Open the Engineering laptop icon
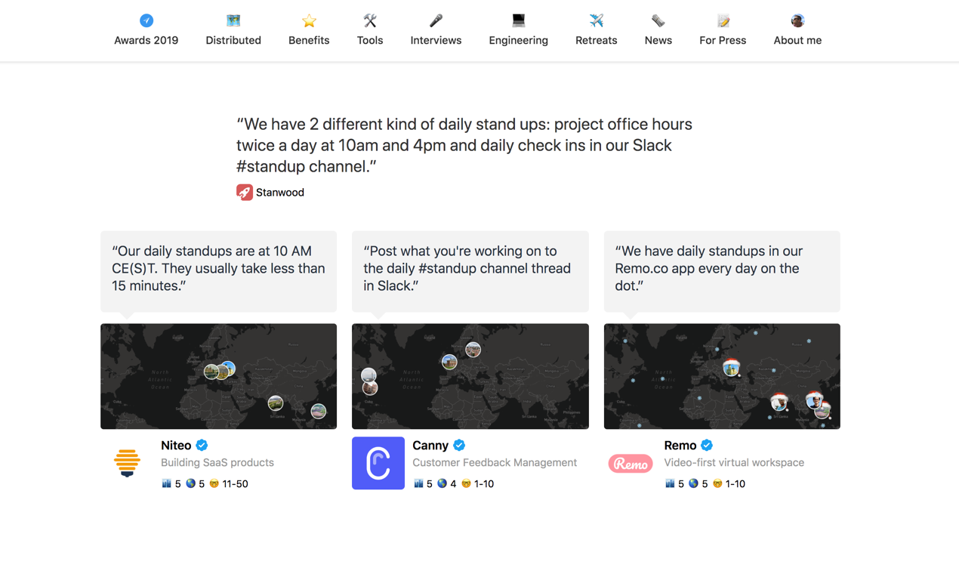The height and width of the screenshot is (574, 959). coord(518,20)
